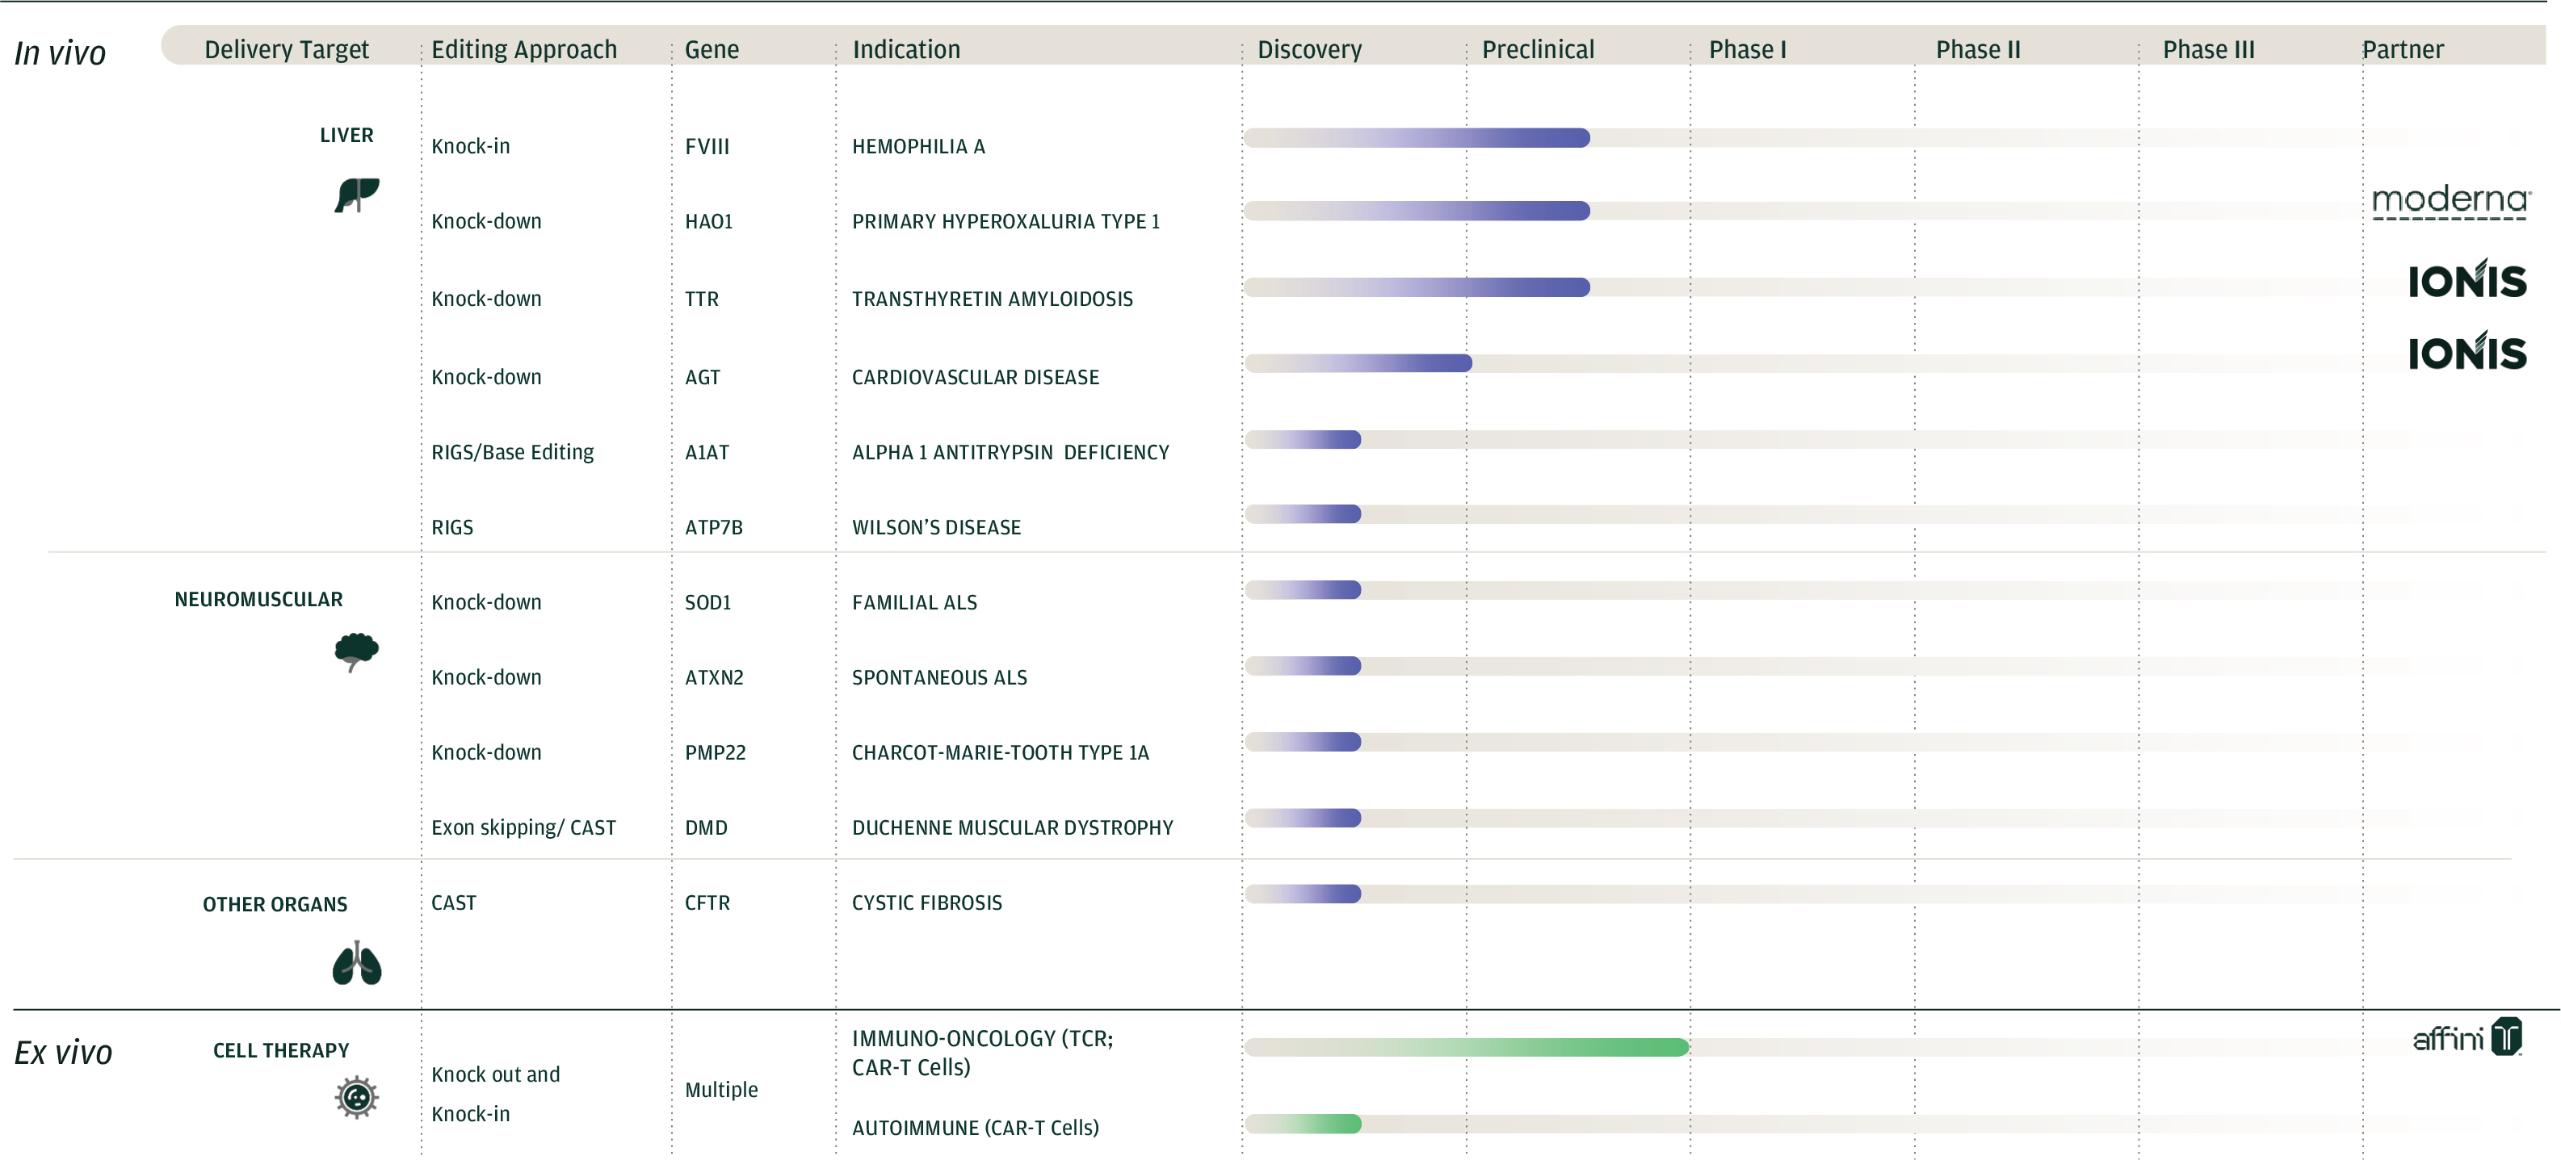Click the Ionis logo beside Transthyretin Amyloidosis
The width and height of the screenshot is (2561, 1160).
[2467, 280]
